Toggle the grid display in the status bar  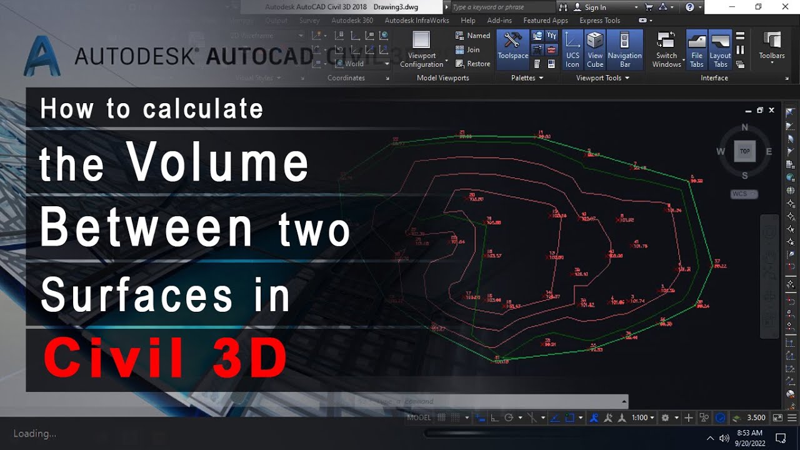[x=442, y=417]
